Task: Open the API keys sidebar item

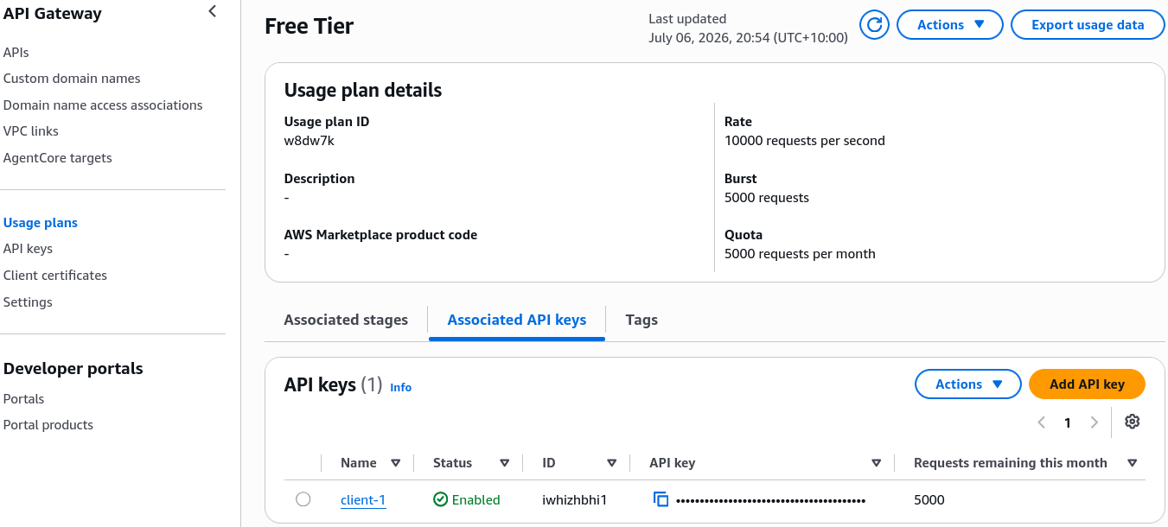Action: point(28,249)
